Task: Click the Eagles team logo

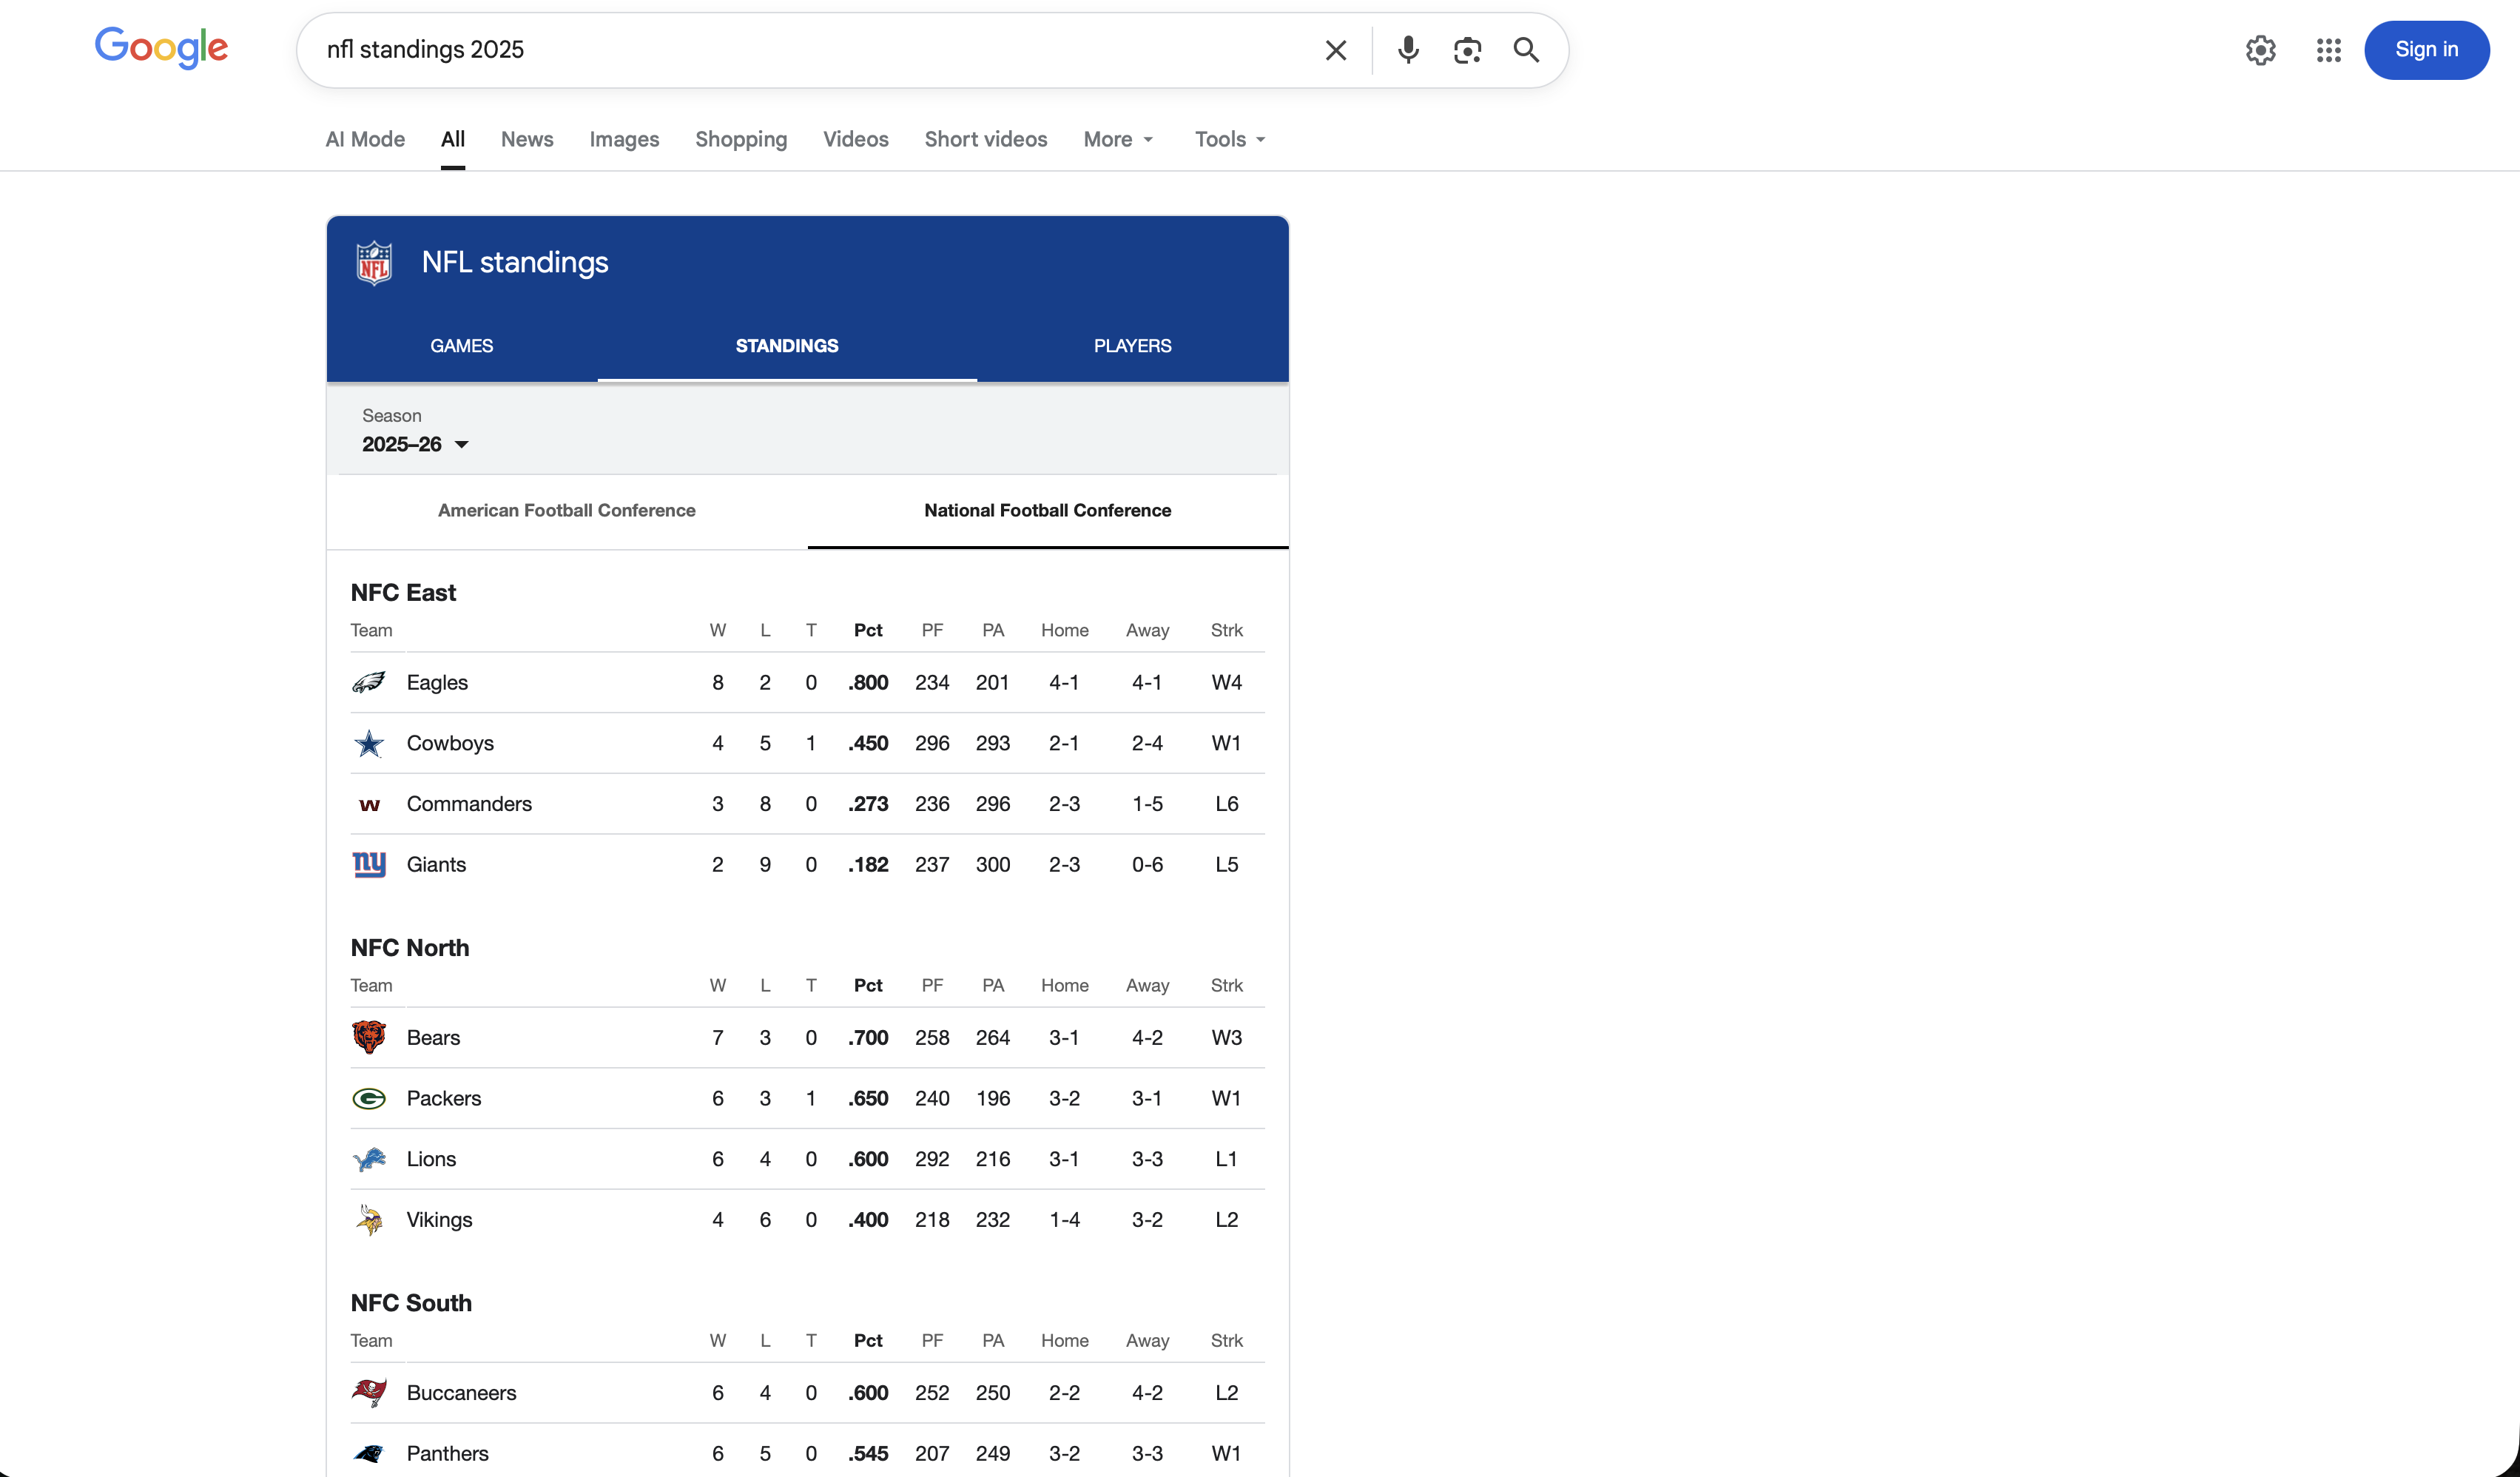Action: (369, 682)
